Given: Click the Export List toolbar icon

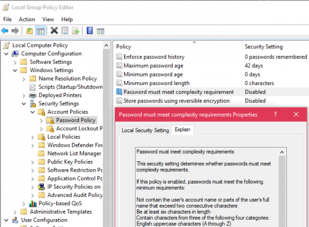Looking at the screenshot, I should pos(75,31).
